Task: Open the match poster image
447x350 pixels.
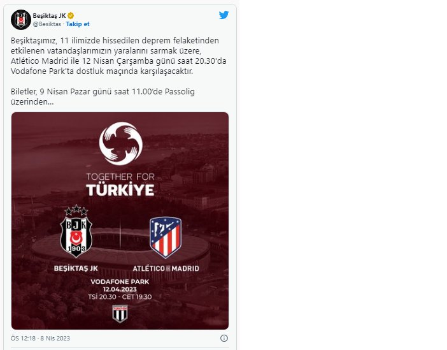Action: (x=120, y=221)
